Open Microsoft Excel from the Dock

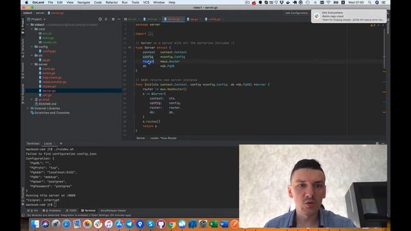pyautogui.click(x=214, y=224)
